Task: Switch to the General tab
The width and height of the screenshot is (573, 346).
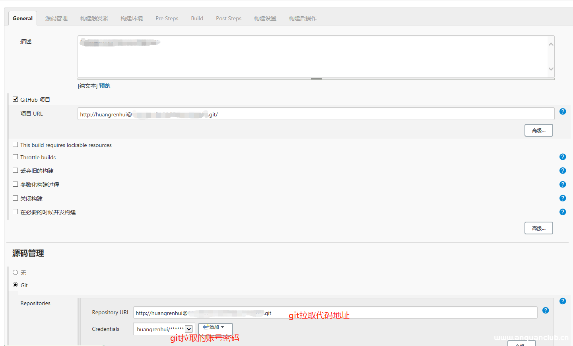Action: tap(23, 18)
